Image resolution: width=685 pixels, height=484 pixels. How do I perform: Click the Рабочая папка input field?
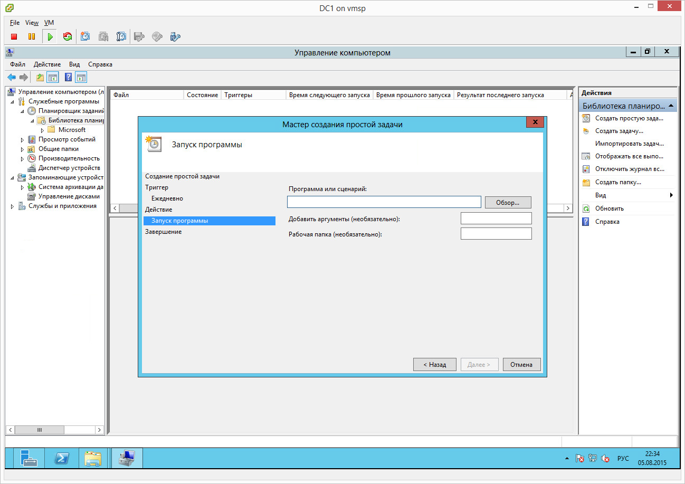tap(496, 233)
